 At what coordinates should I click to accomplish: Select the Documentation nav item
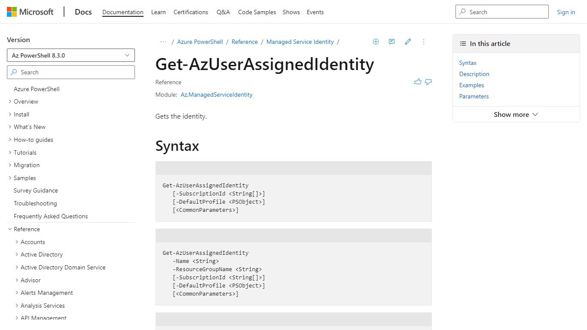coord(123,12)
